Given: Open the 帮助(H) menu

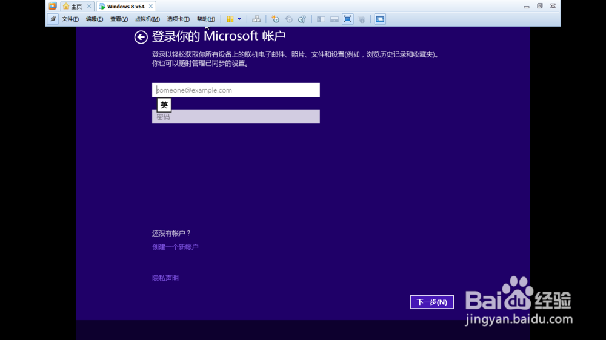Looking at the screenshot, I should click(206, 19).
